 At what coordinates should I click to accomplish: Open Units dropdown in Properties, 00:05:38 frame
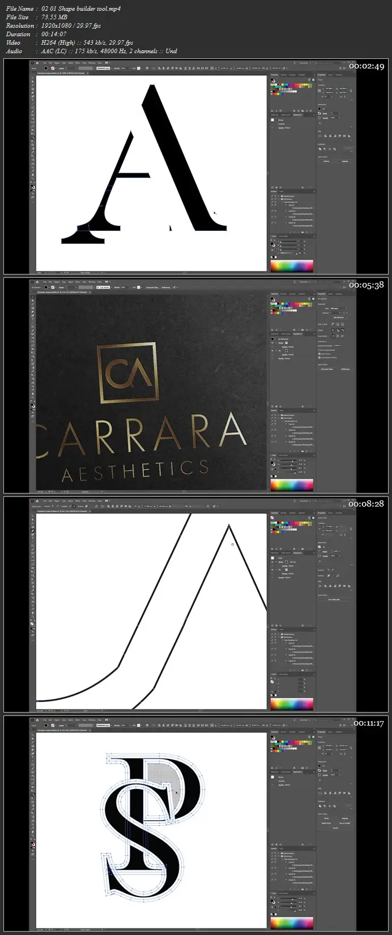[339, 308]
